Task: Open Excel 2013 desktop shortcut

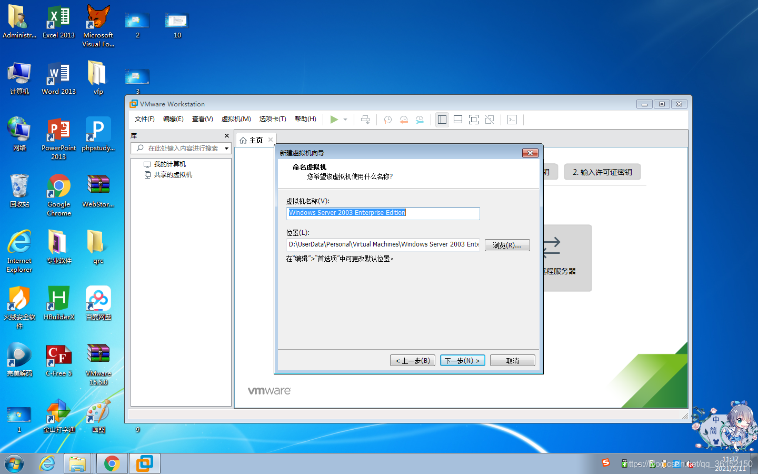Action: click(x=59, y=23)
